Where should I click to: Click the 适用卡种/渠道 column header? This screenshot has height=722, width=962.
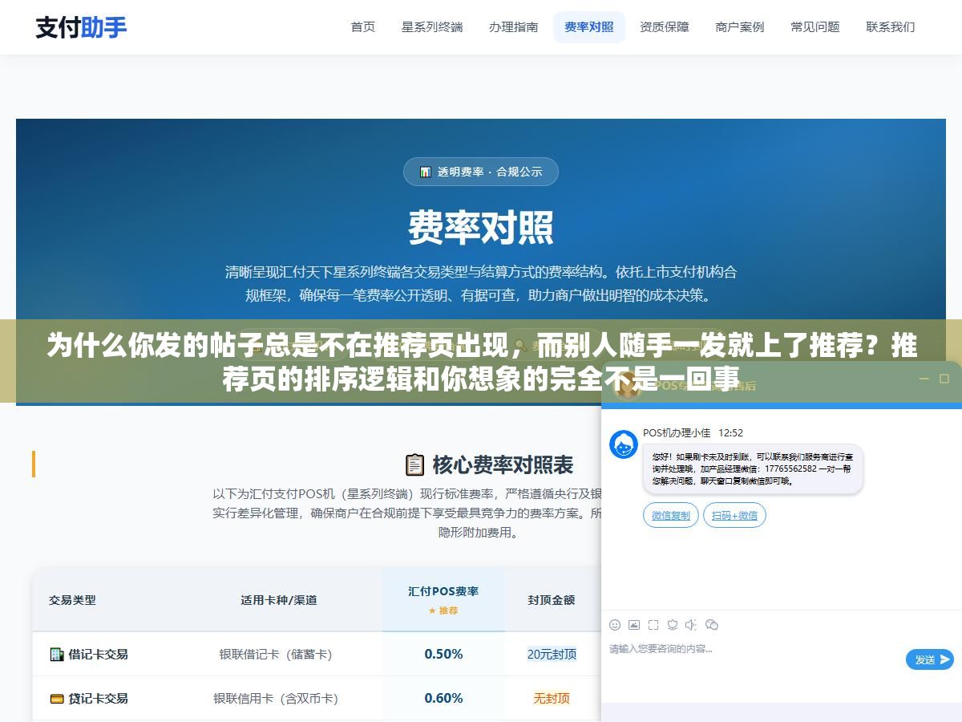point(279,599)
